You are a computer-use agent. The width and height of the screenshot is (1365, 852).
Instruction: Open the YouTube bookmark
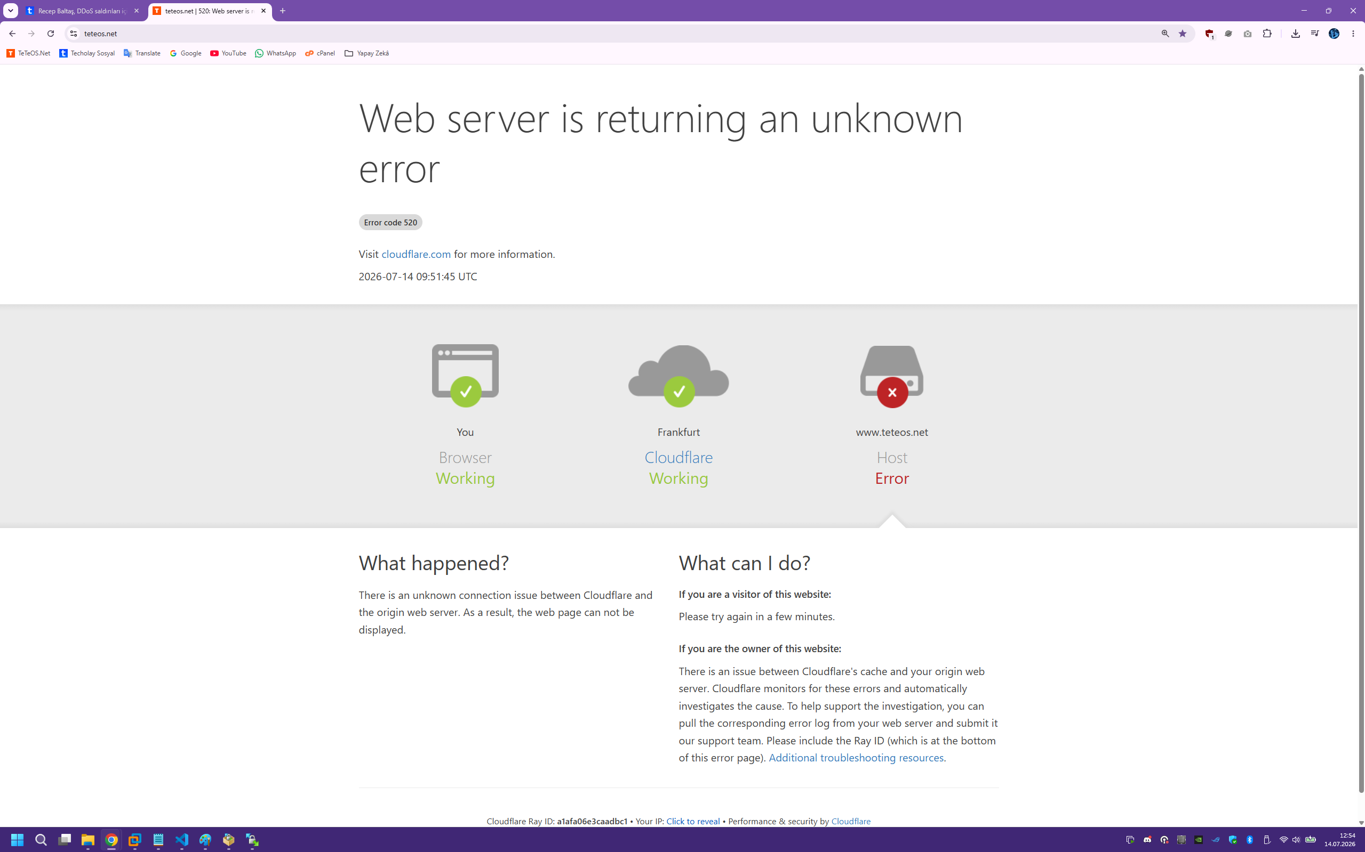click(228, 53)
